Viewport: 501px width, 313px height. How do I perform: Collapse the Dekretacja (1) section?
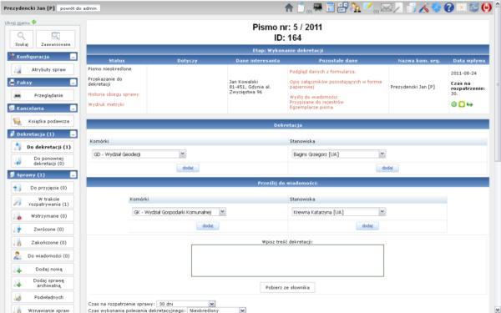(73, 134)
